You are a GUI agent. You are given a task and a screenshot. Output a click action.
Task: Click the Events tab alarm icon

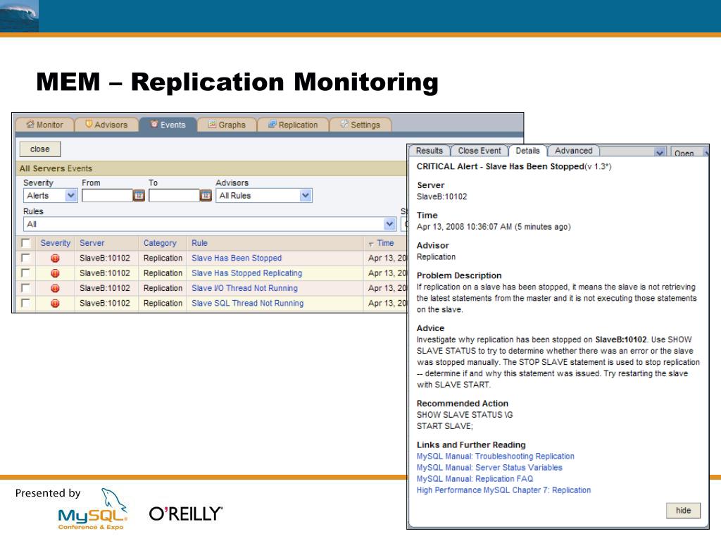[x=154, y=124]
